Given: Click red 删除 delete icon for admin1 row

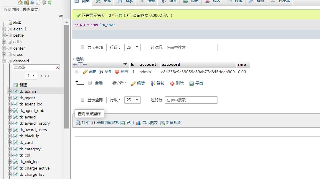Looking at the screenshot, I should coord(117,72).
